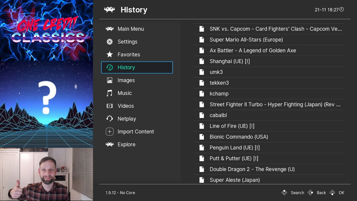Click the Netplay headset icon
357x201 pixels.
pos(110,119)
